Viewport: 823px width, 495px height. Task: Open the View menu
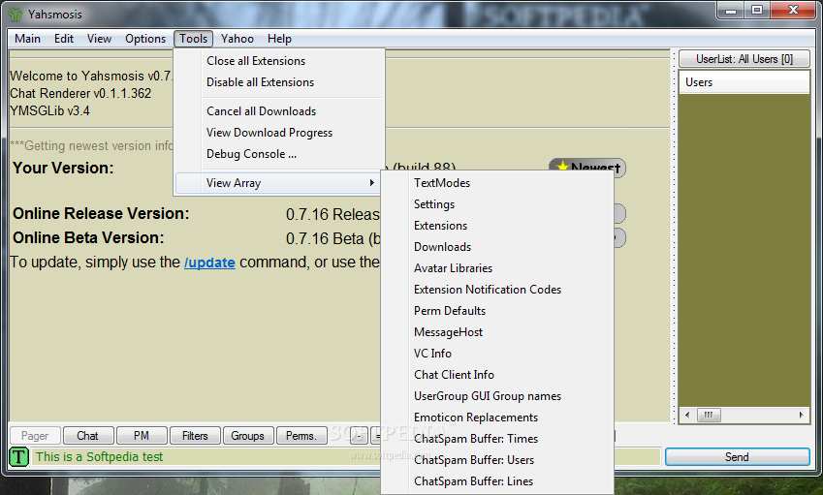[x=99, y=39]
